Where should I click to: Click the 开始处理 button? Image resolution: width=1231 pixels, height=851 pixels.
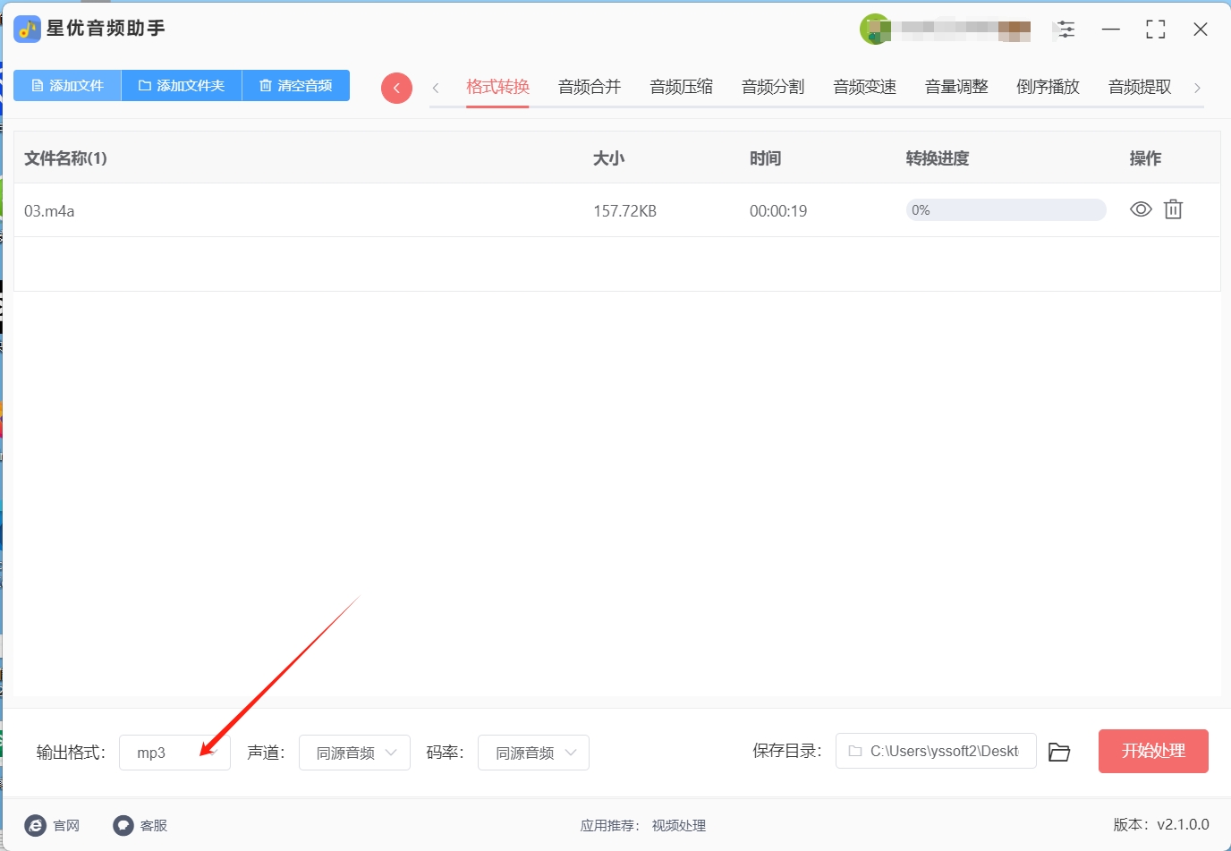(1153, 751)
